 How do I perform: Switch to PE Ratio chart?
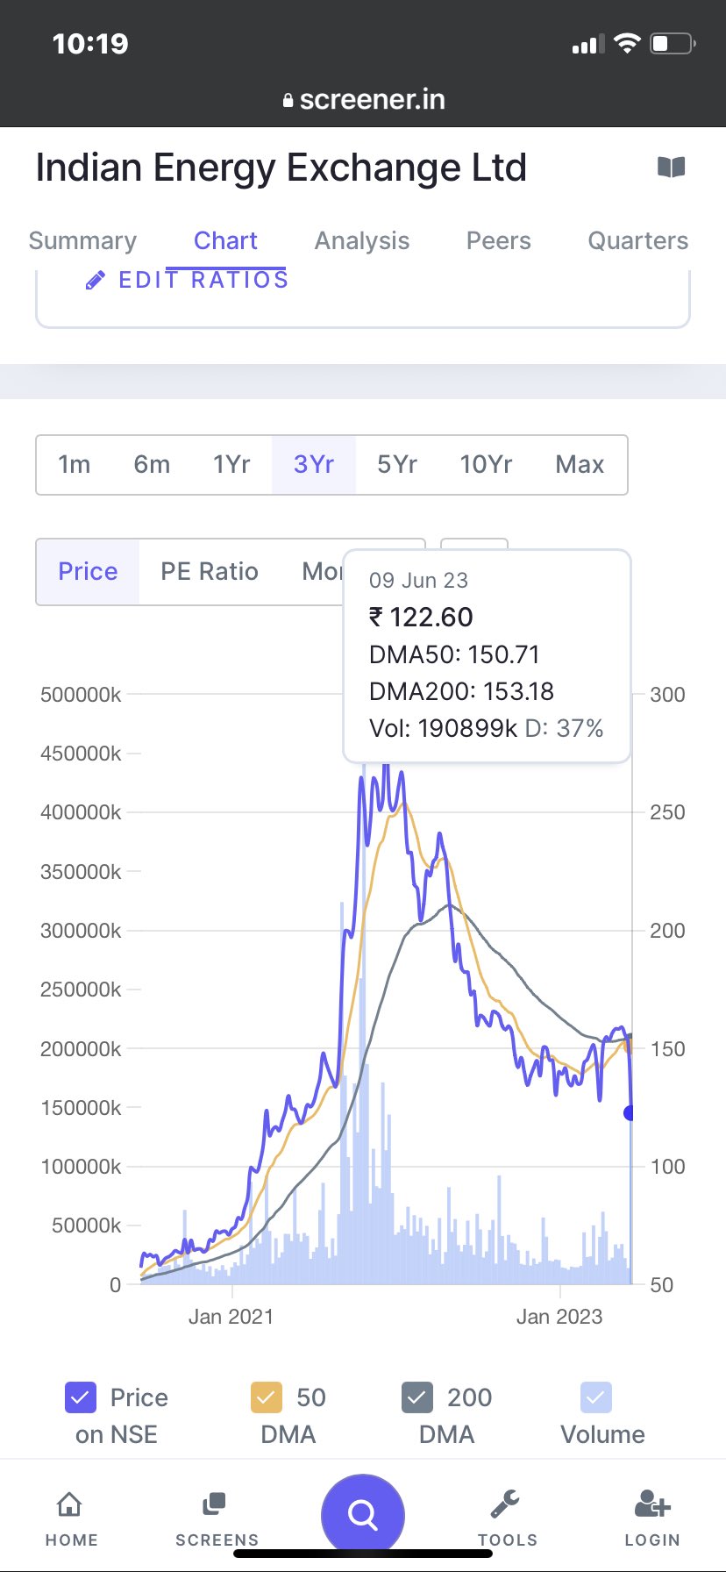pos(210,571)
